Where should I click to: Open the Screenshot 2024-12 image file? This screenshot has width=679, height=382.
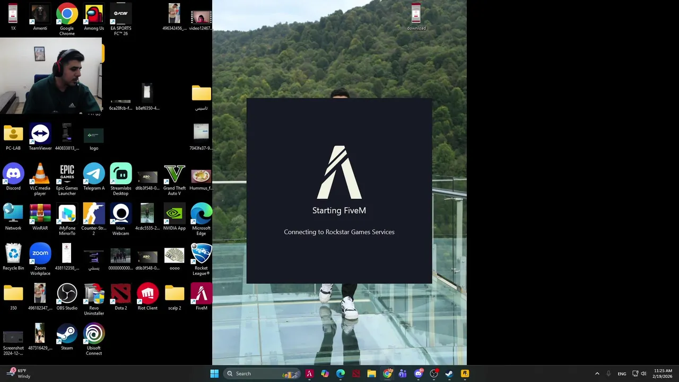[13, 342]
